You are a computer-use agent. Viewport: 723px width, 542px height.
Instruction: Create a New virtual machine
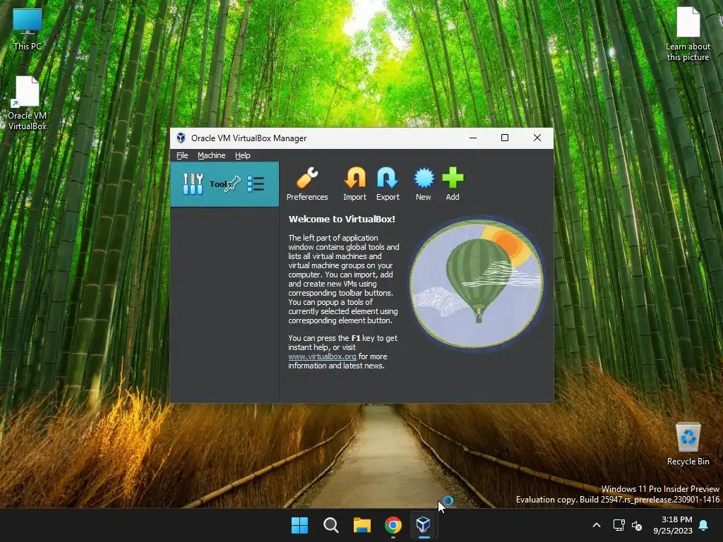[424, 184]
